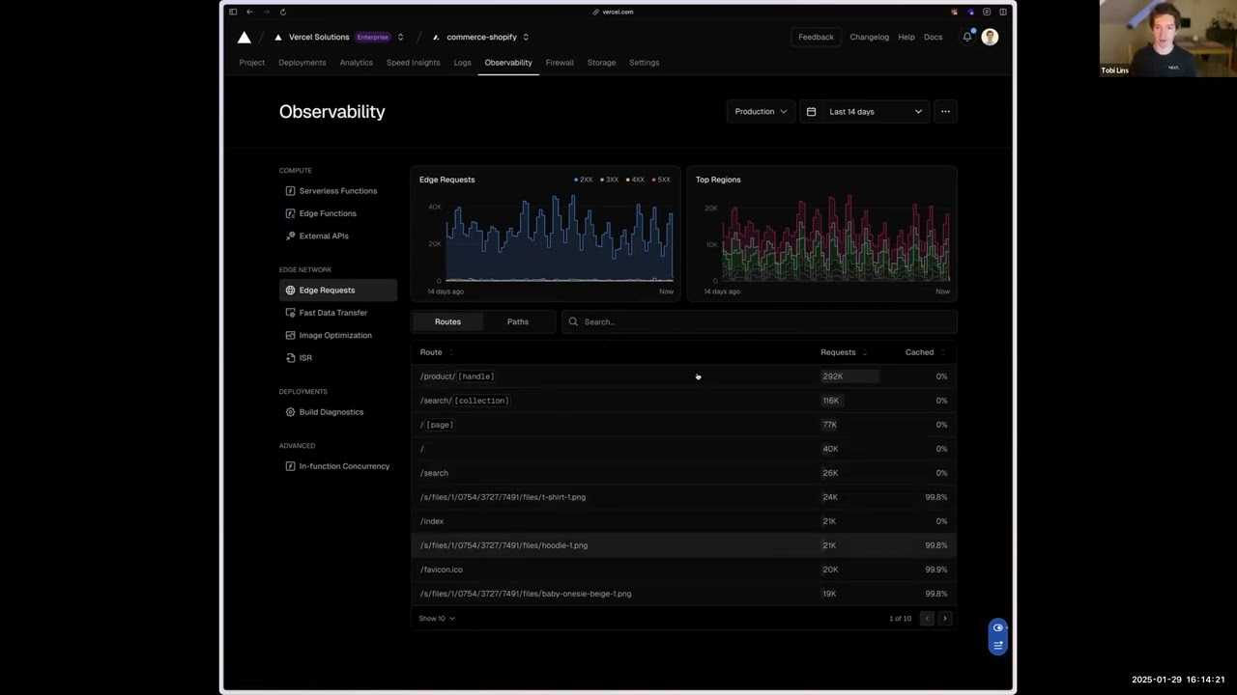Click the Vercel triangle logo
This screenshot has height=695, width=1237.
(245, 37)
